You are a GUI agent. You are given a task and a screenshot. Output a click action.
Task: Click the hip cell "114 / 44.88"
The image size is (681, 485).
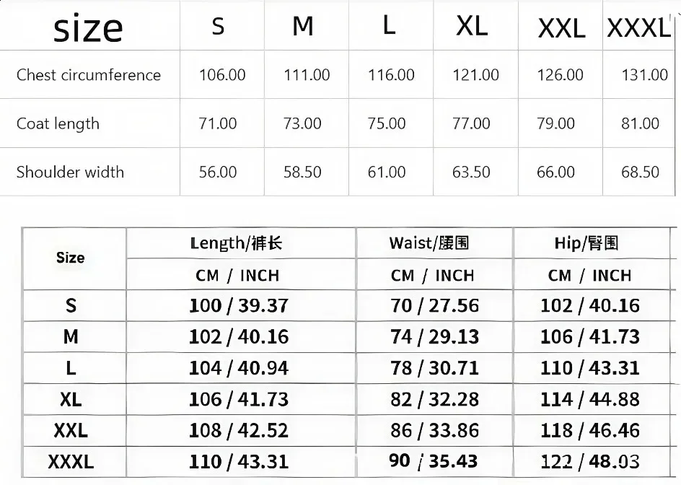(x=590, y=399)
